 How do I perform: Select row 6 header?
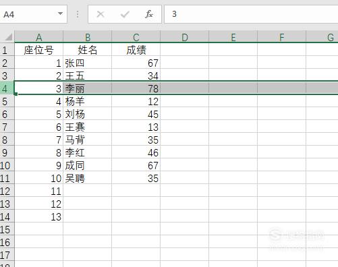(x=7, y=114)
